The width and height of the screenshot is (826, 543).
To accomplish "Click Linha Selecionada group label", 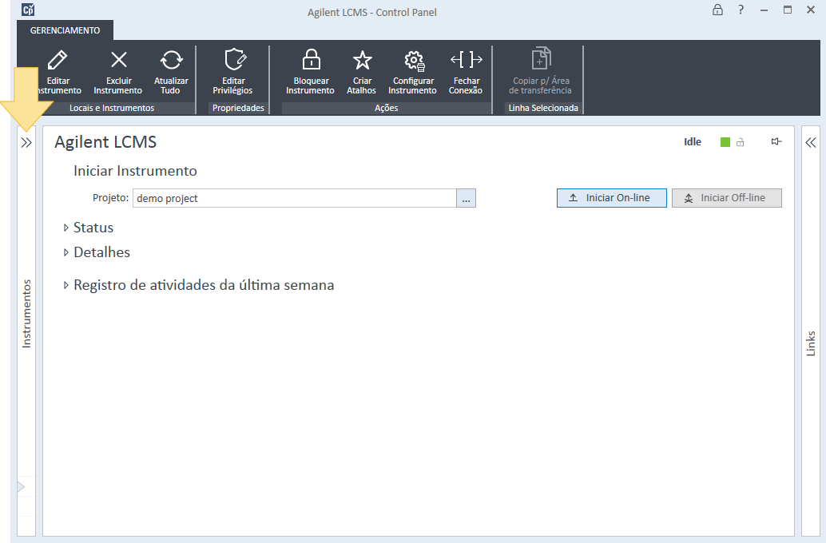I will point(543,108).
